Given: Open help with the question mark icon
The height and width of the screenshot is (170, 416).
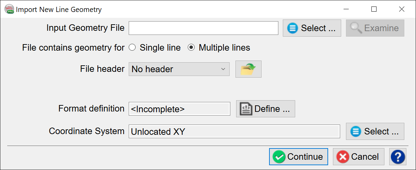Looking at the screenshot, I should 398,157.
